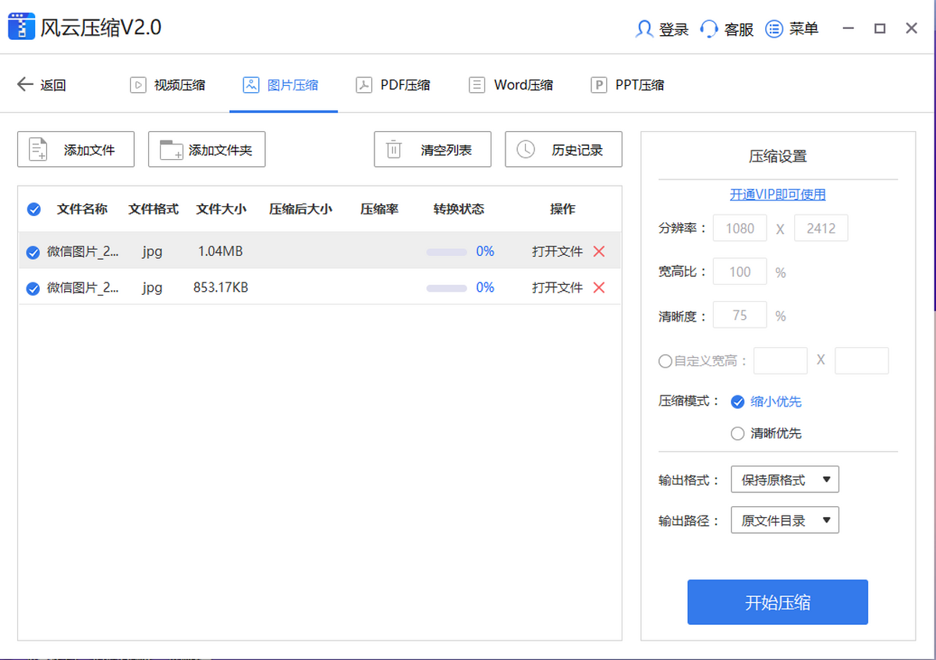936x660 pixels.
Task: Click the 客服 customer service icon
Action: click(x=709, y=29)
